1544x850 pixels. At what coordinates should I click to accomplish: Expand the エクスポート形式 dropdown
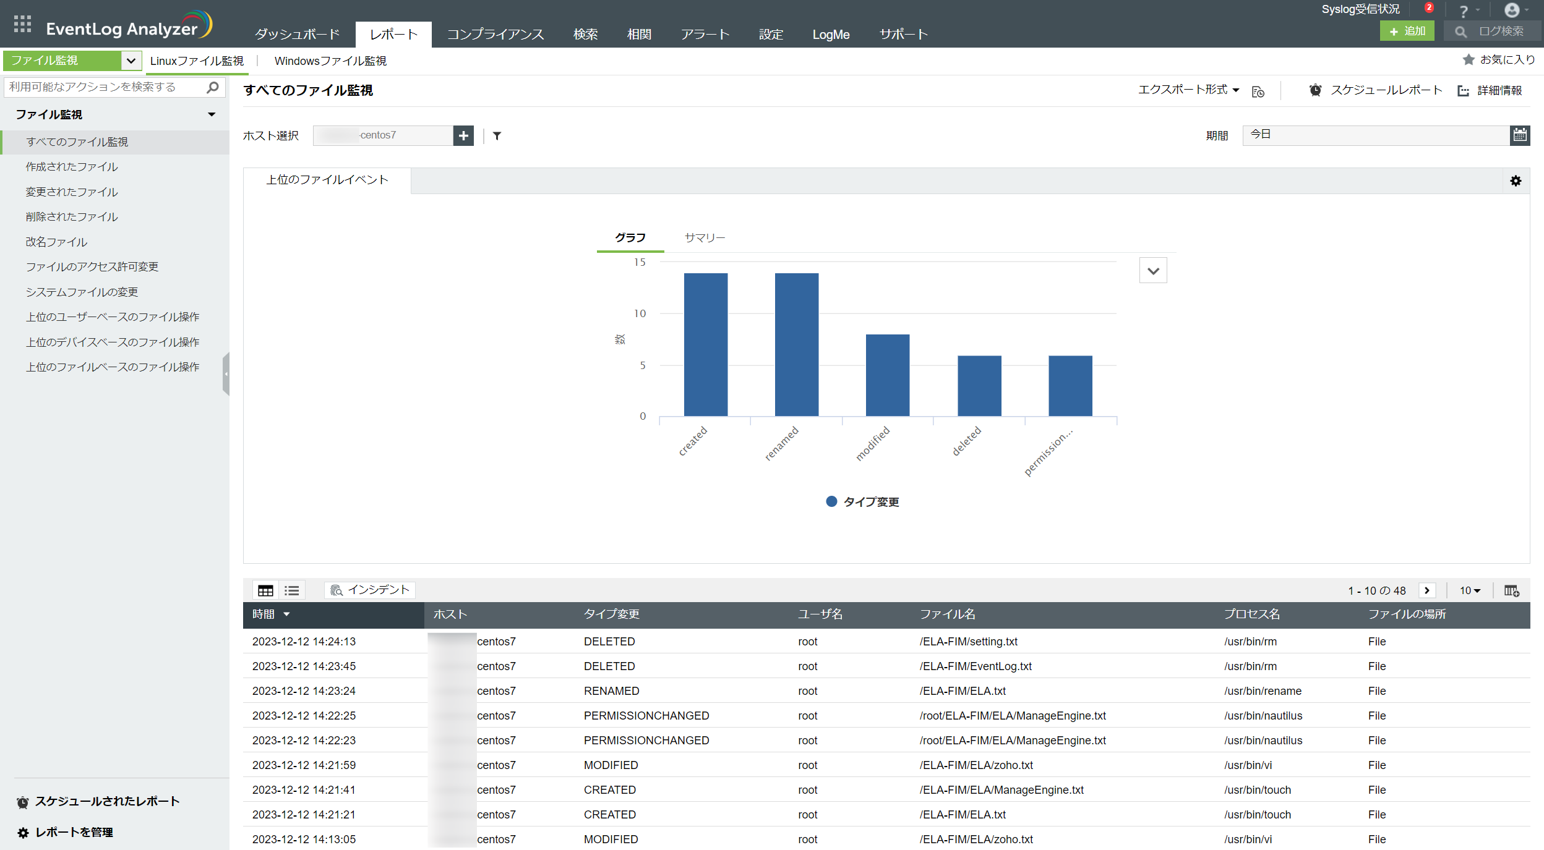(x=1188, y=90)
